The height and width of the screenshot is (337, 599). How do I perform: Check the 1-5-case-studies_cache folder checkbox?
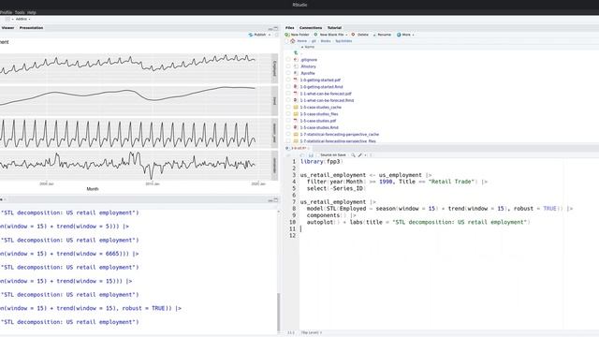[288, 108]
